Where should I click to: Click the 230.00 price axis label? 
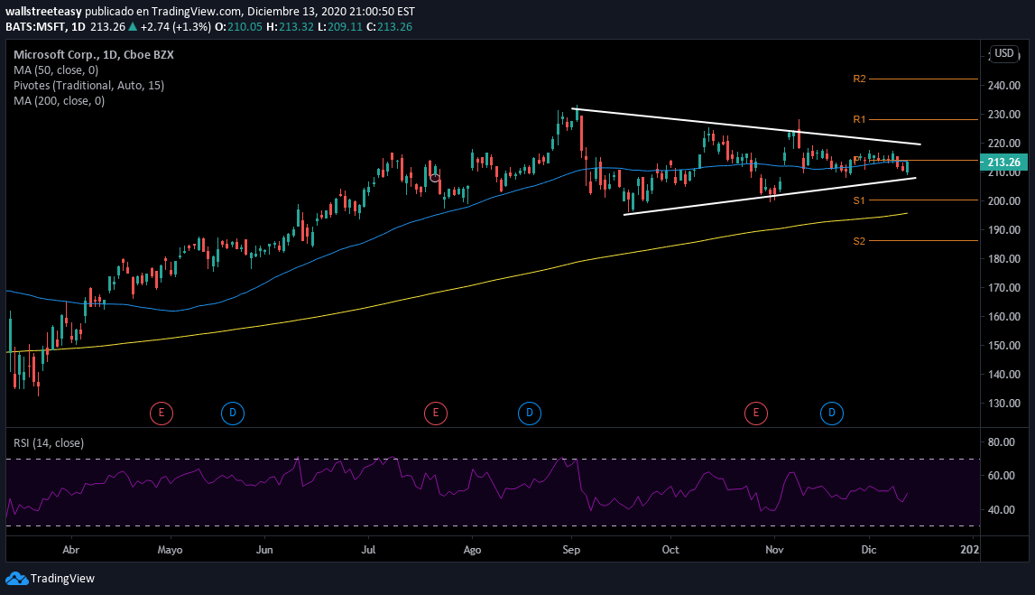click(x=1004, y=115)
